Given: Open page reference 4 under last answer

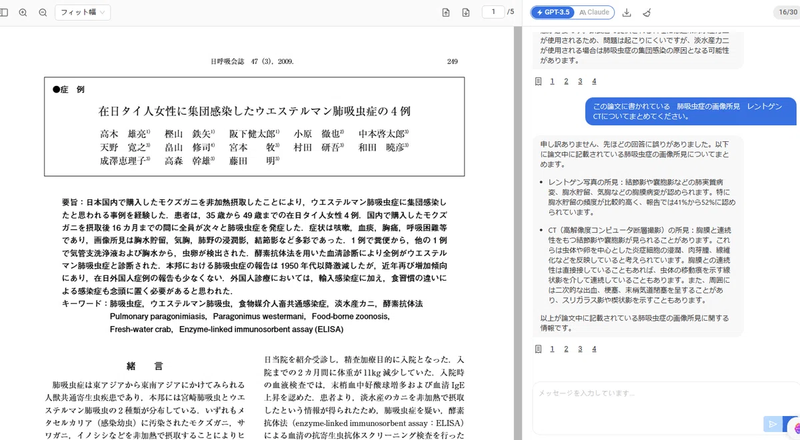Looking at the screenshot, I should tap(594, 349).
